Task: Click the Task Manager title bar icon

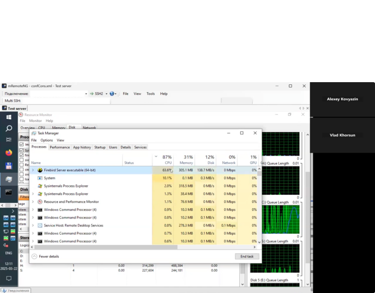Action: (34, 133)
